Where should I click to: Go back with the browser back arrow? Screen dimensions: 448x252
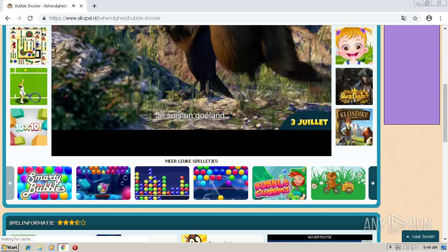pos(8,18)
